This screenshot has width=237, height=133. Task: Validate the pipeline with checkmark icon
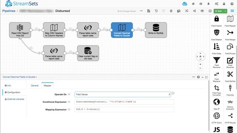pos(210,11)
